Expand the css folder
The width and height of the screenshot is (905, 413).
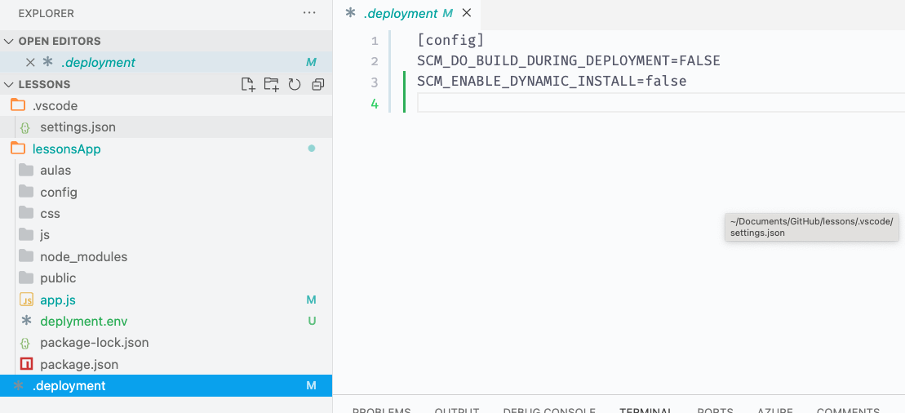pyautogui.click(x=166, y=214)
